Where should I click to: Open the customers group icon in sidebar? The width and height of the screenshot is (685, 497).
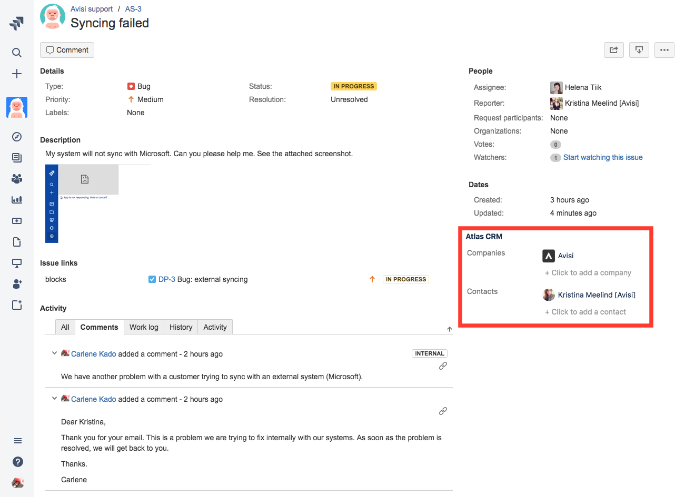pyautogui.click(x=17, y=179)
